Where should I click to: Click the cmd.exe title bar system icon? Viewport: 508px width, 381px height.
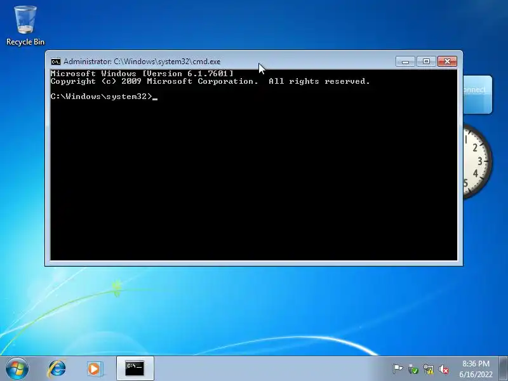[56, 62]
